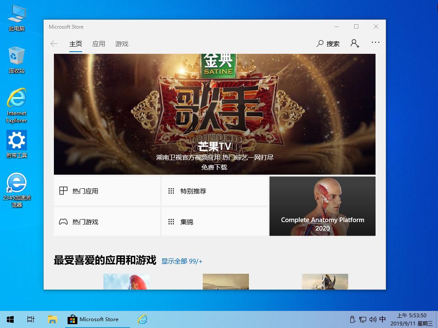Image resolution: width=438 pixels, height=328 pixels.
Task: Switch to the 主页 tab
Action: click(x=76, y=44)
